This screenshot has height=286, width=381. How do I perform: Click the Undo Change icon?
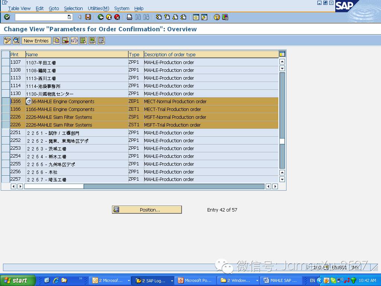[x=74, y=41]
